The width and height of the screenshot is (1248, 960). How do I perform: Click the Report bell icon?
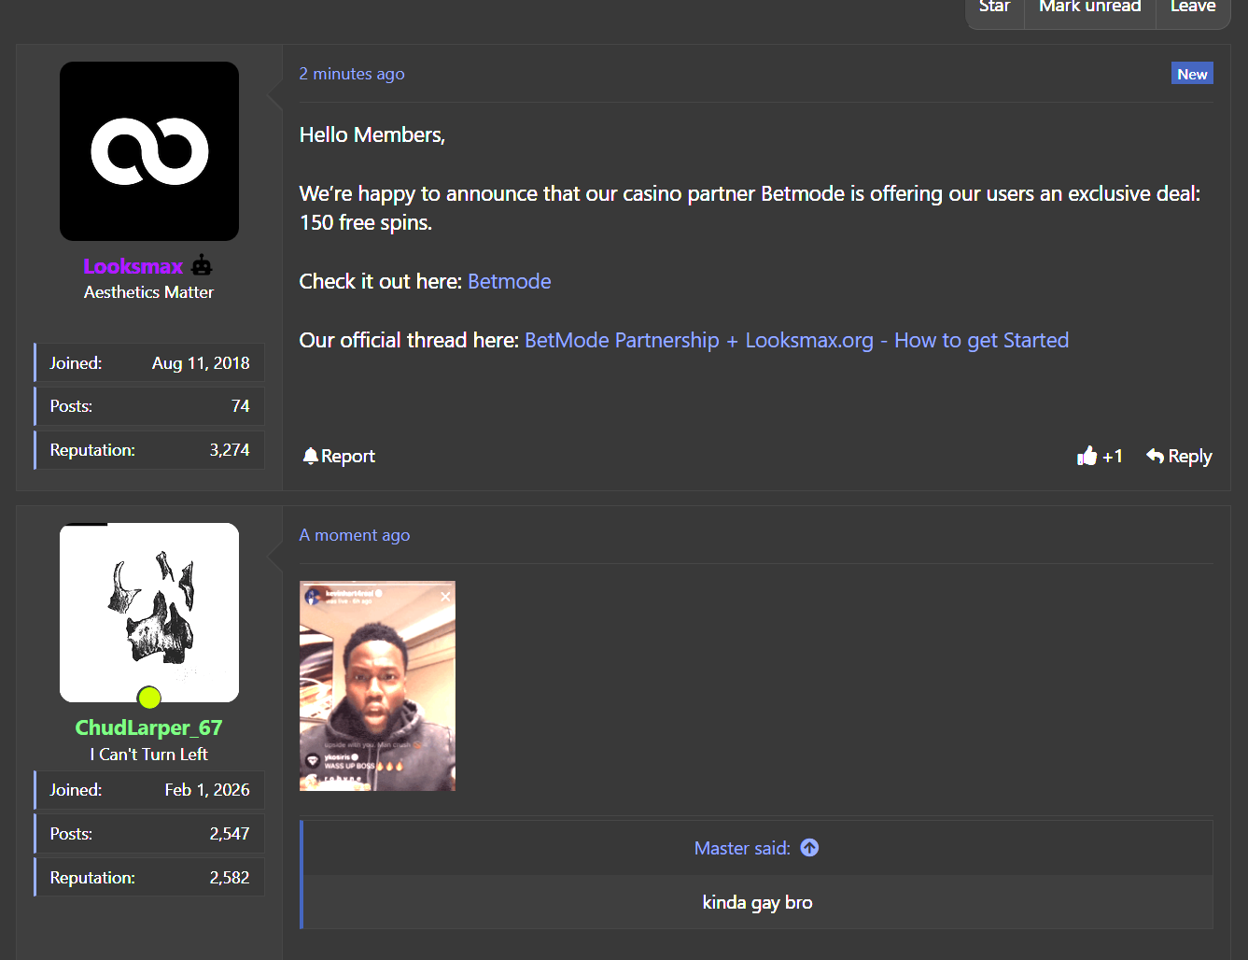point(311,456)
